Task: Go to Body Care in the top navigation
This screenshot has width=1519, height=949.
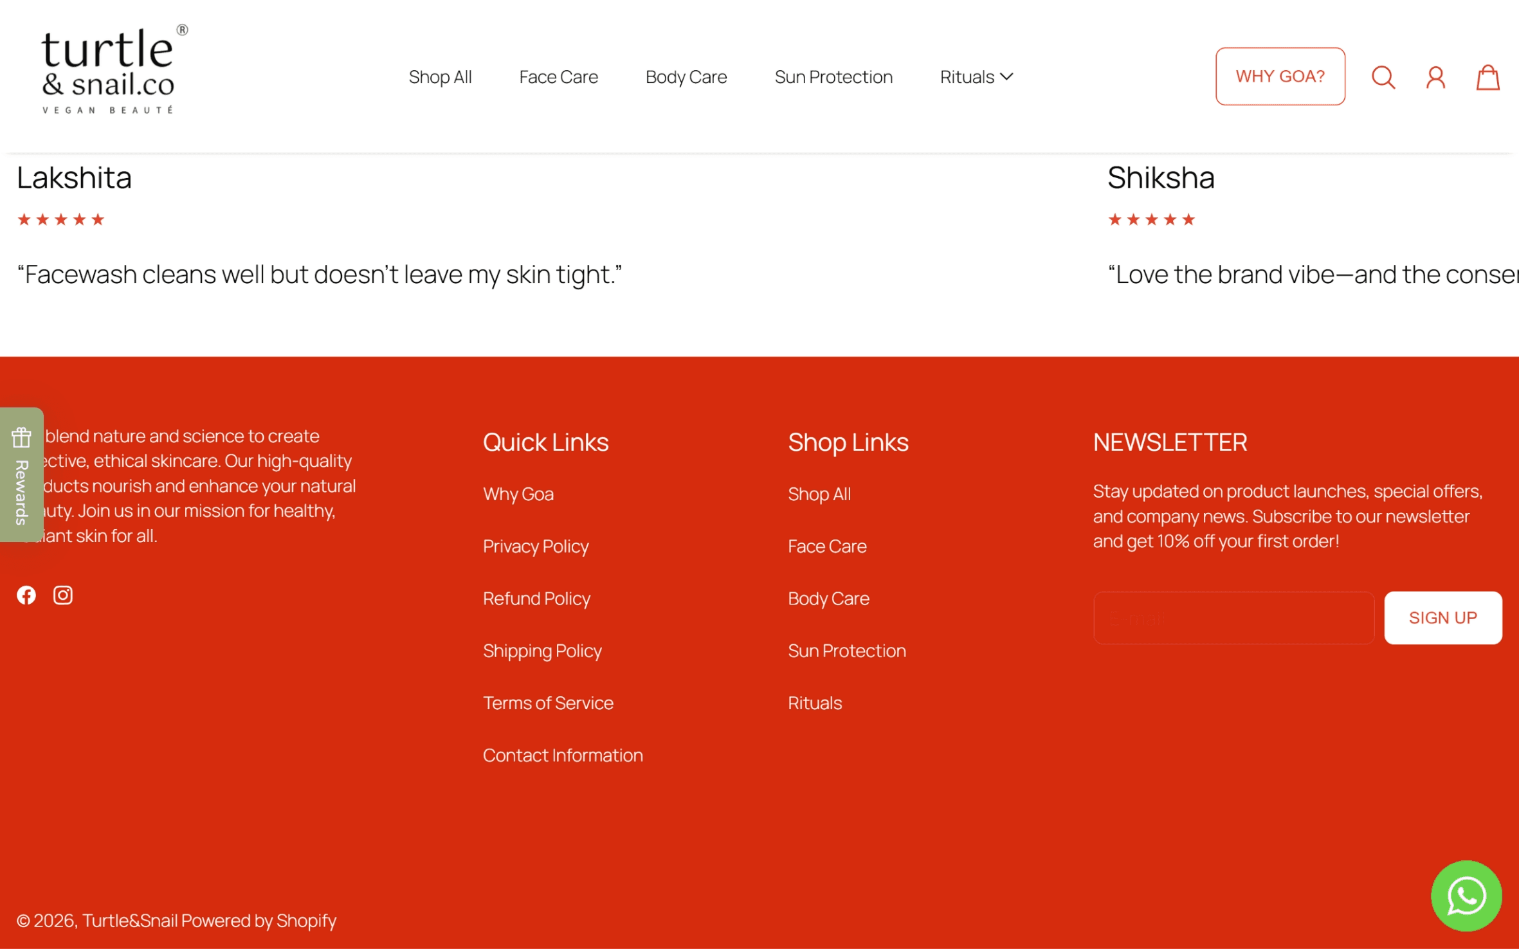Action: pos(686,77)
